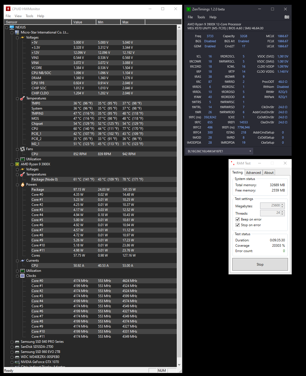This screenshot has height=376, width=306.
Task: Uncheck Stop on error
Action: 238,225
